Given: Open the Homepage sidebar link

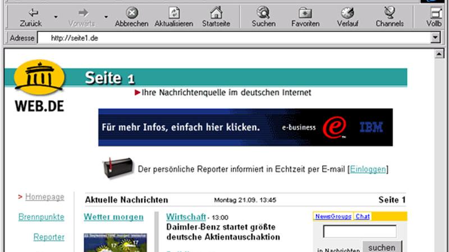Looking at the screenshot, I should [x=45, y=197].
